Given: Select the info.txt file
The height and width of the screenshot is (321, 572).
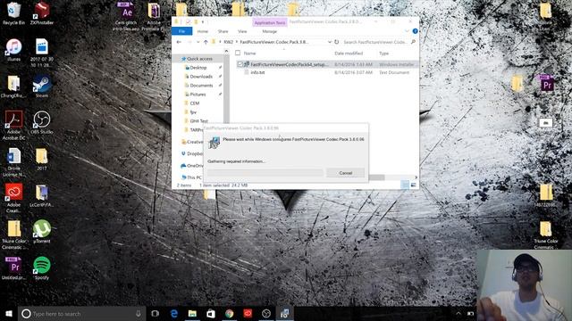Looking at the screenshot, I should click(x=257, y=72).
